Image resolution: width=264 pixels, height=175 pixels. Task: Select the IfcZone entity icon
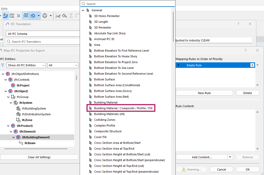pos(18,120)
